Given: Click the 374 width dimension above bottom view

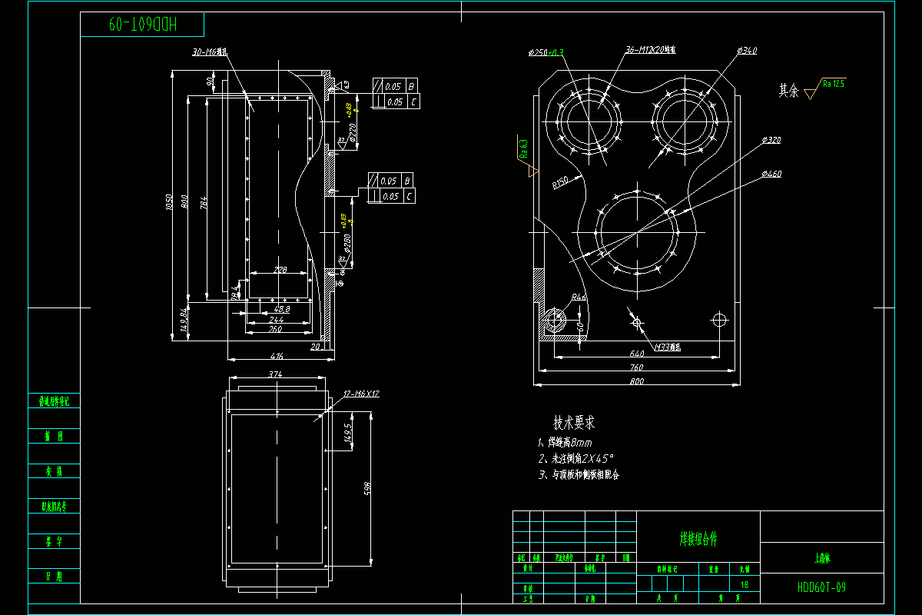Looking at the screenshot, I should click(275, 374).
